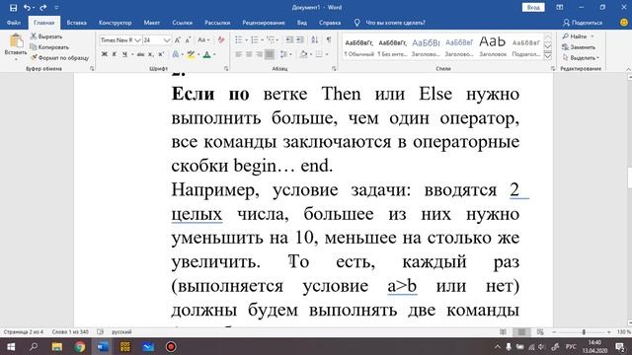The height and width of the screenshot is (355, 632).
Task: Click the smiley feedback icon
Action: coord(624,23)
